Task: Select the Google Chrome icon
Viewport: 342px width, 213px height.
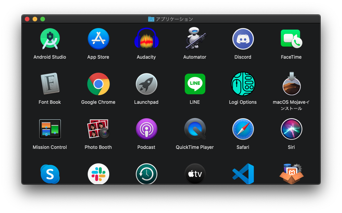Action: pos(98,84)
